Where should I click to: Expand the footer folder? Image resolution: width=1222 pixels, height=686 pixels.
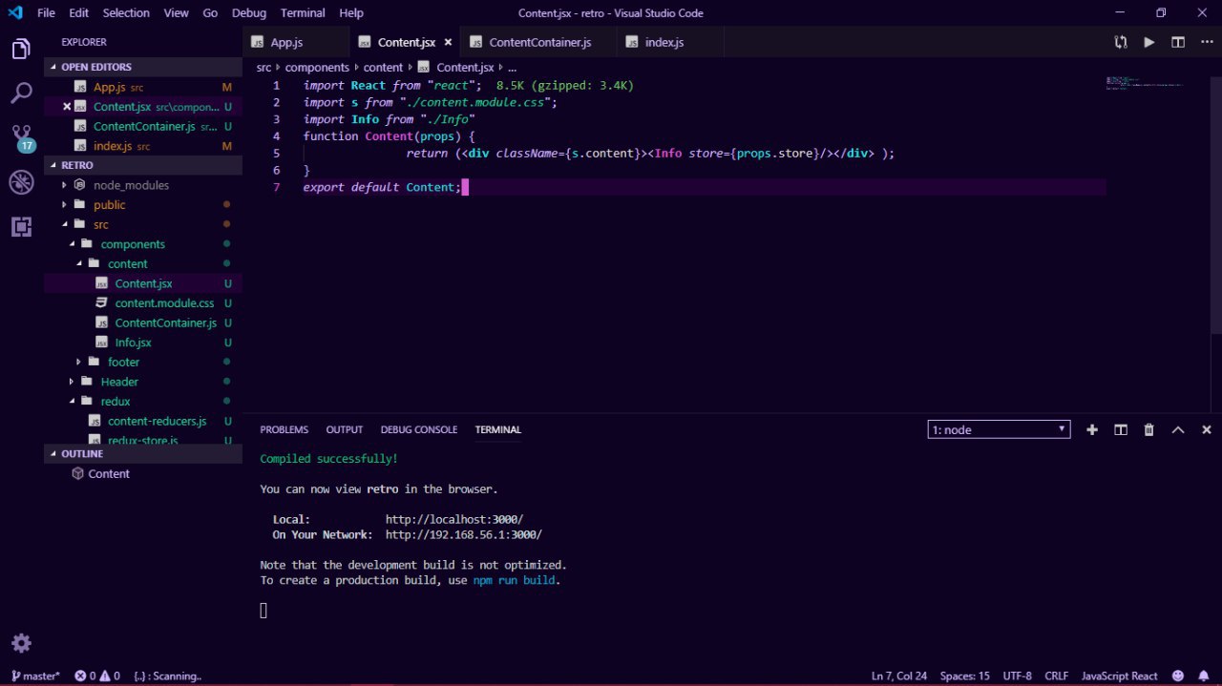click(x=123, y=363)
